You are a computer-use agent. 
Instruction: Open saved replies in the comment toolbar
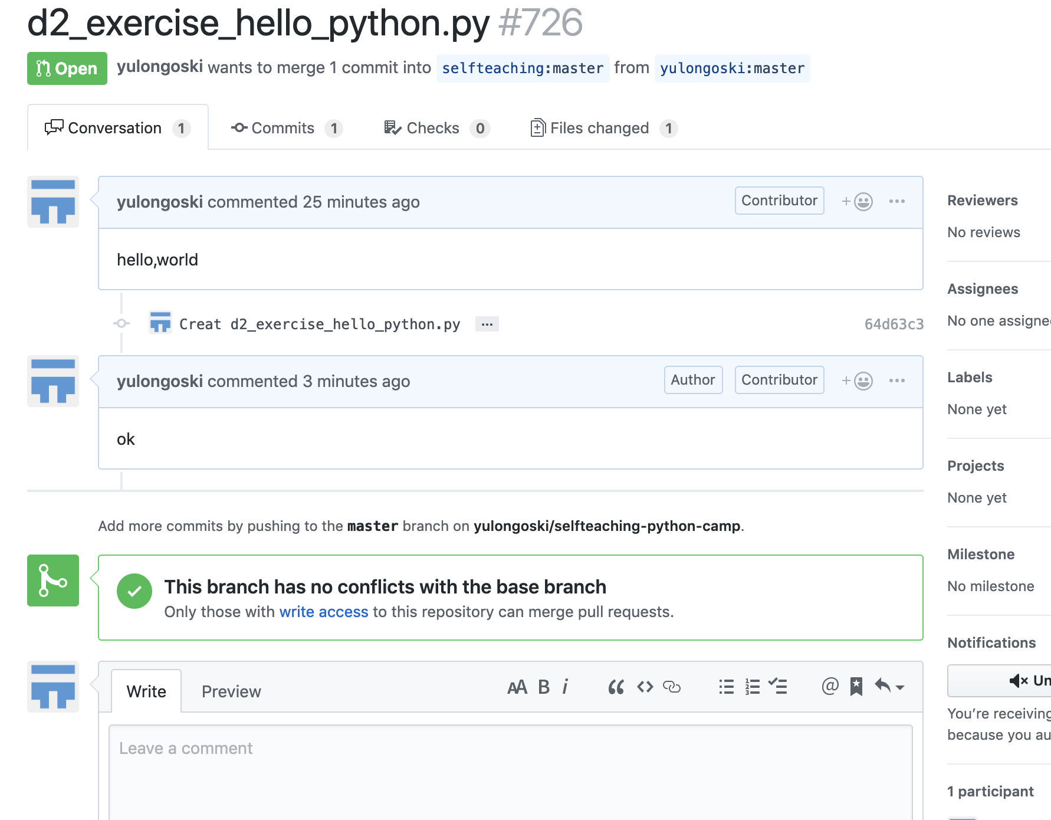(855, 687)
